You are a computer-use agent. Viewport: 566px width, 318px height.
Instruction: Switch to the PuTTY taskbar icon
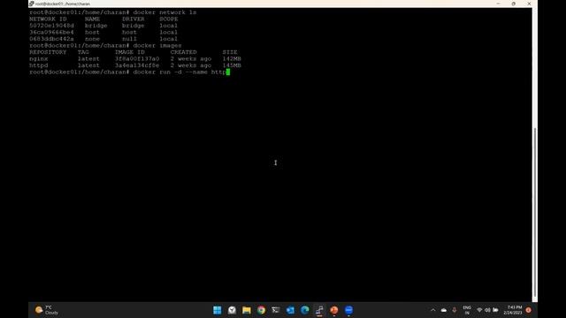pos(319,310)
